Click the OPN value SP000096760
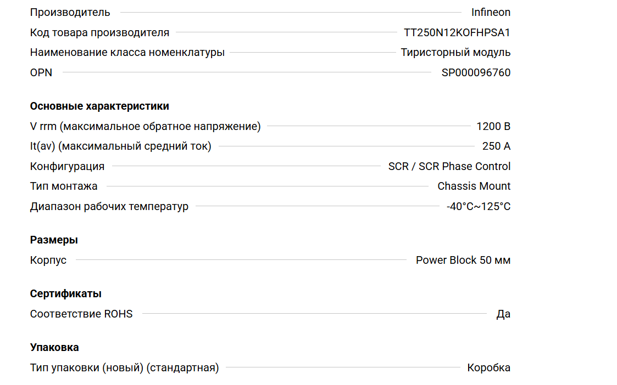The image size is (617, 385). [x=476, y=72]
